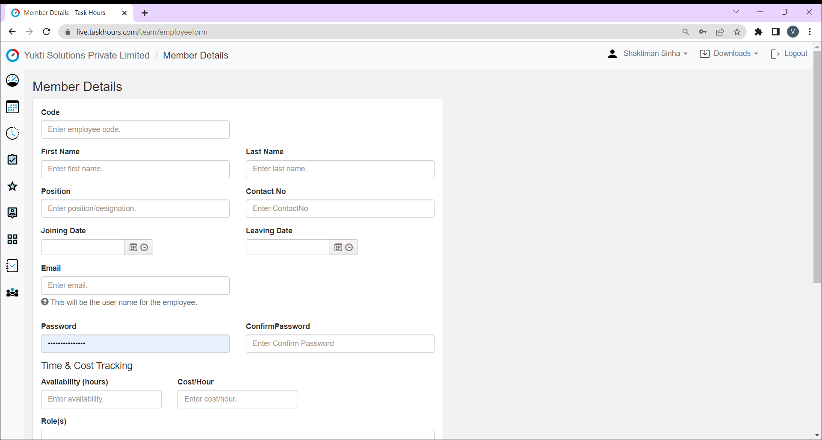Open the Role(s) selection field
This screenshot has width=822, height=440.
tap(238, 435)
